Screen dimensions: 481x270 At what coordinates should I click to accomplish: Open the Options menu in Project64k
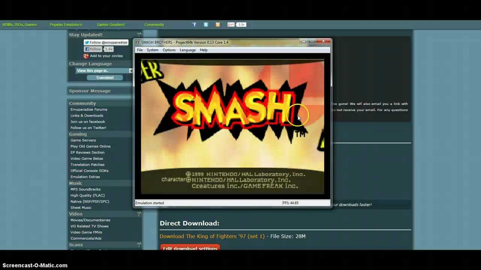(x=169, y=50)
